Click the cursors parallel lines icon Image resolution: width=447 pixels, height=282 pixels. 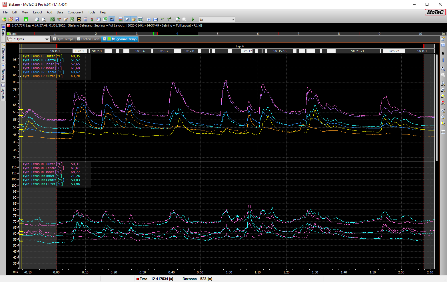[443, 60]
